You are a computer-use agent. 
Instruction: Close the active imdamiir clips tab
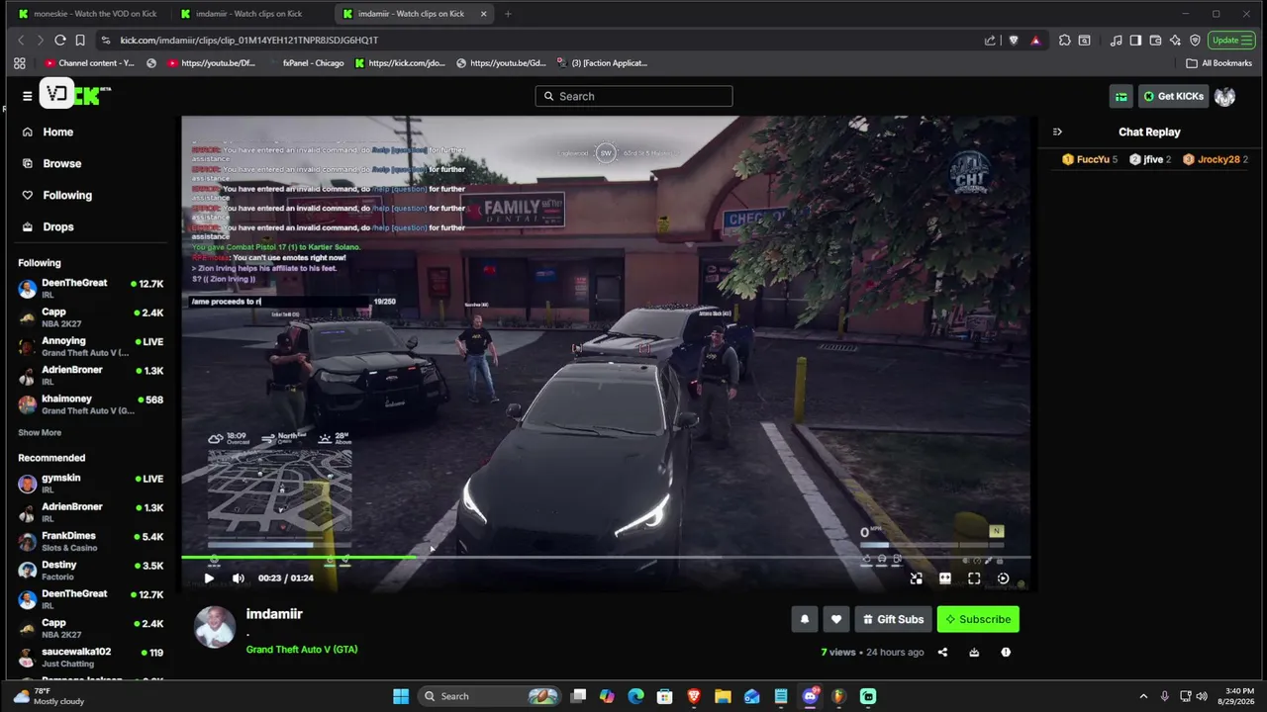pyautogui.click(x=483, y=14)
